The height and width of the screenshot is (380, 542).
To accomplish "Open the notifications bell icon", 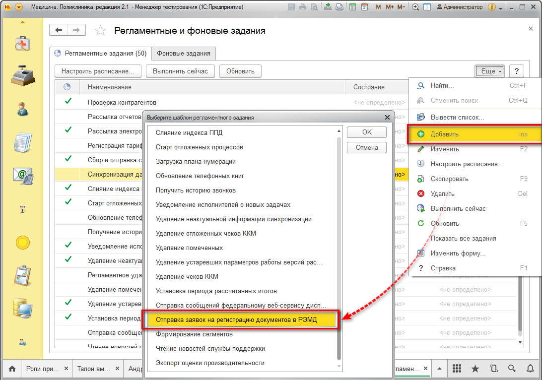I will pyautogui.click(x=530, y=369).
